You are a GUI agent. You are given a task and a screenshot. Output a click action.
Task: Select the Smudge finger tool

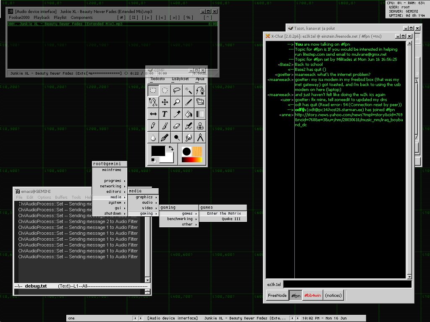point(189,138)
